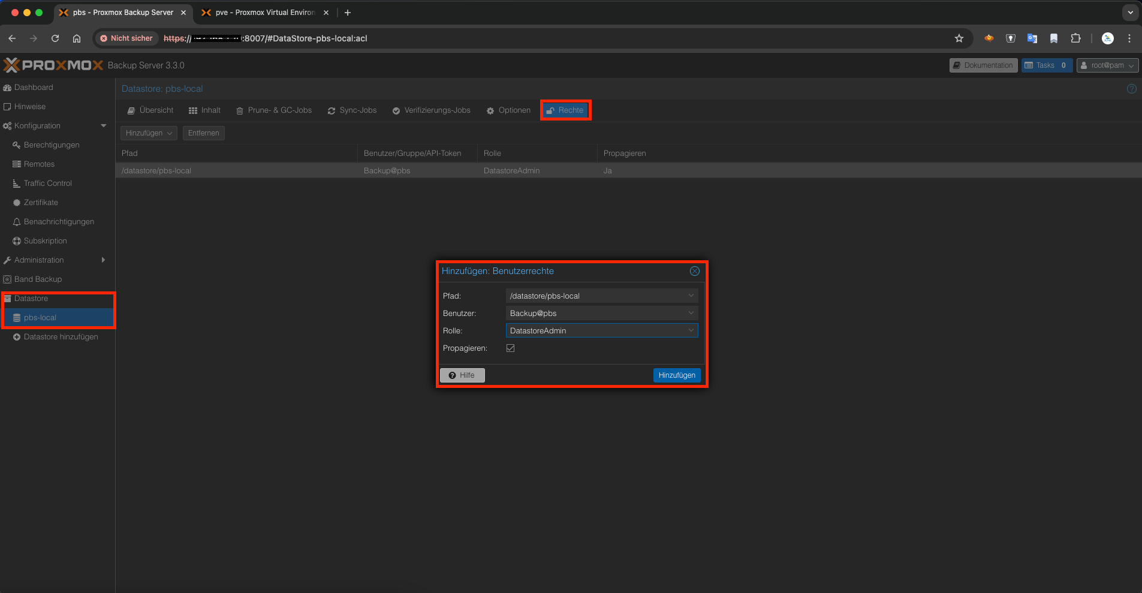Select Berechtigungen under Konfiguration
This screenshot has height=593, width=1142.
52,145
